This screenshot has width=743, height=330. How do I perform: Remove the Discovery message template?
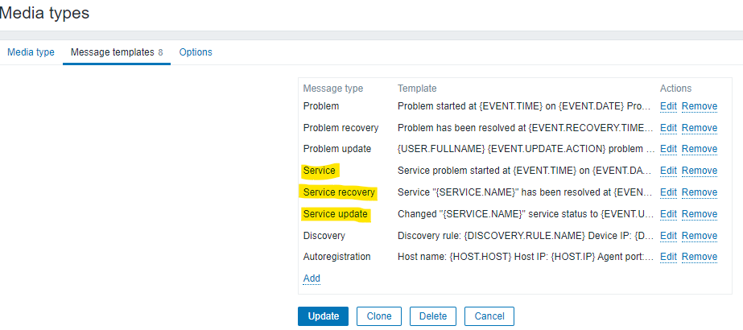699,236
